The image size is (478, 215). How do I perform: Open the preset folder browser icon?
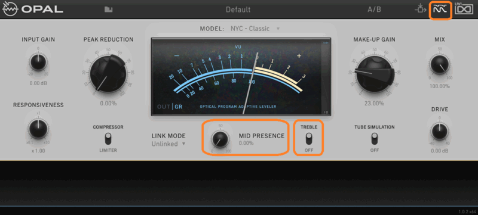(109, 10)
